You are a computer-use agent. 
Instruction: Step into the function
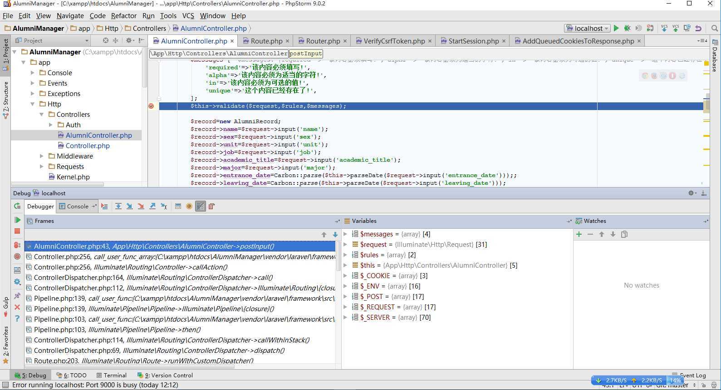(129, 206)
